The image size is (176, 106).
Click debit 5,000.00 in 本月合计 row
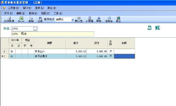coord(76,51)
